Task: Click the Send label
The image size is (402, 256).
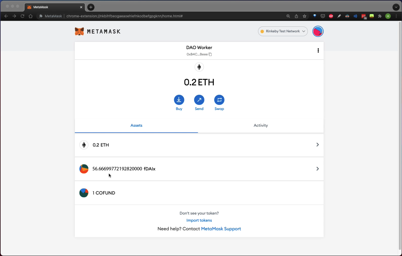Action: (199, 109)
